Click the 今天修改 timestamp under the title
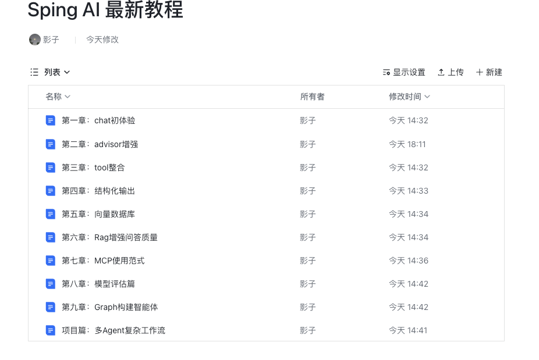539x360 pixels. click(x=102, y=40)
